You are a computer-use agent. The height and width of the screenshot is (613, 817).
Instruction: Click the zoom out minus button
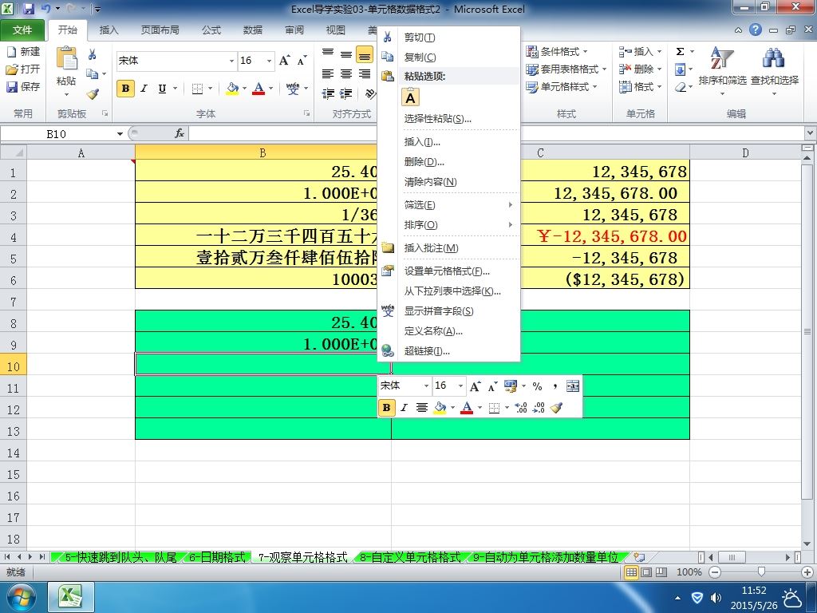pyautogui.click(x=716, y=572)
